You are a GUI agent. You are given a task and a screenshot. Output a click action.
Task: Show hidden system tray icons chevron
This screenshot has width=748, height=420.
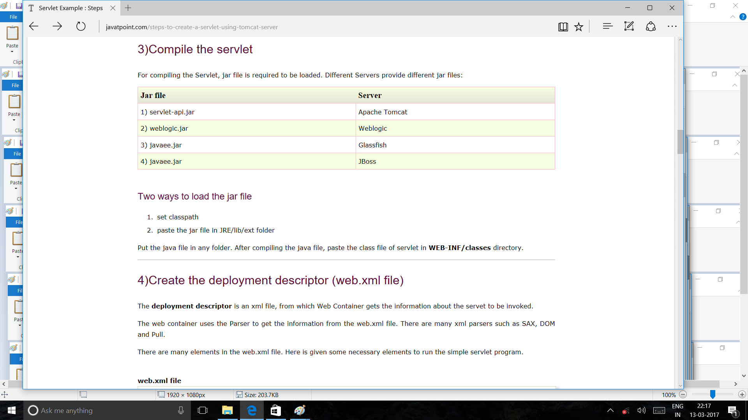click(610, 411)
